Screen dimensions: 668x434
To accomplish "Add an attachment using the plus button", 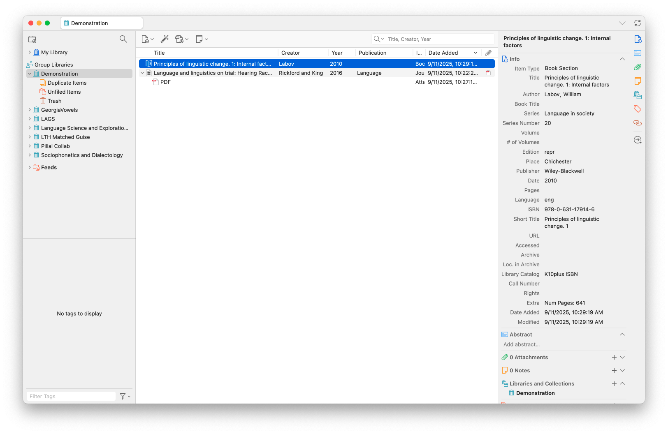I will coord(614,358).
